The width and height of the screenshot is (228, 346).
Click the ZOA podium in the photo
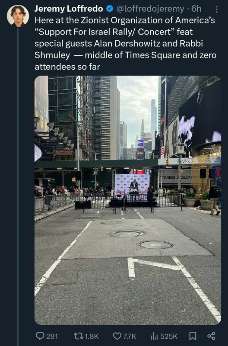(134, 190)
